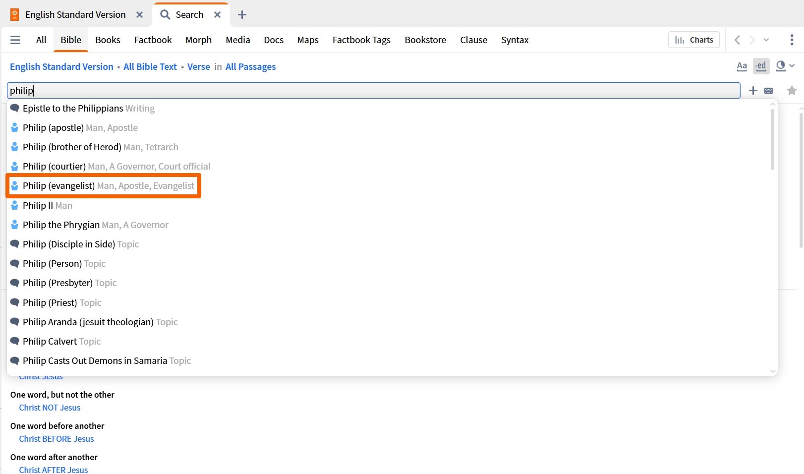Click the main results panel scrollbar
804x474 pixels.
[801, 180]
